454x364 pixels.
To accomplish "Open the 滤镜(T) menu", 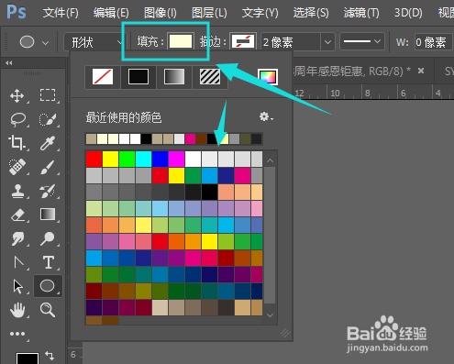I will [361, 13].
